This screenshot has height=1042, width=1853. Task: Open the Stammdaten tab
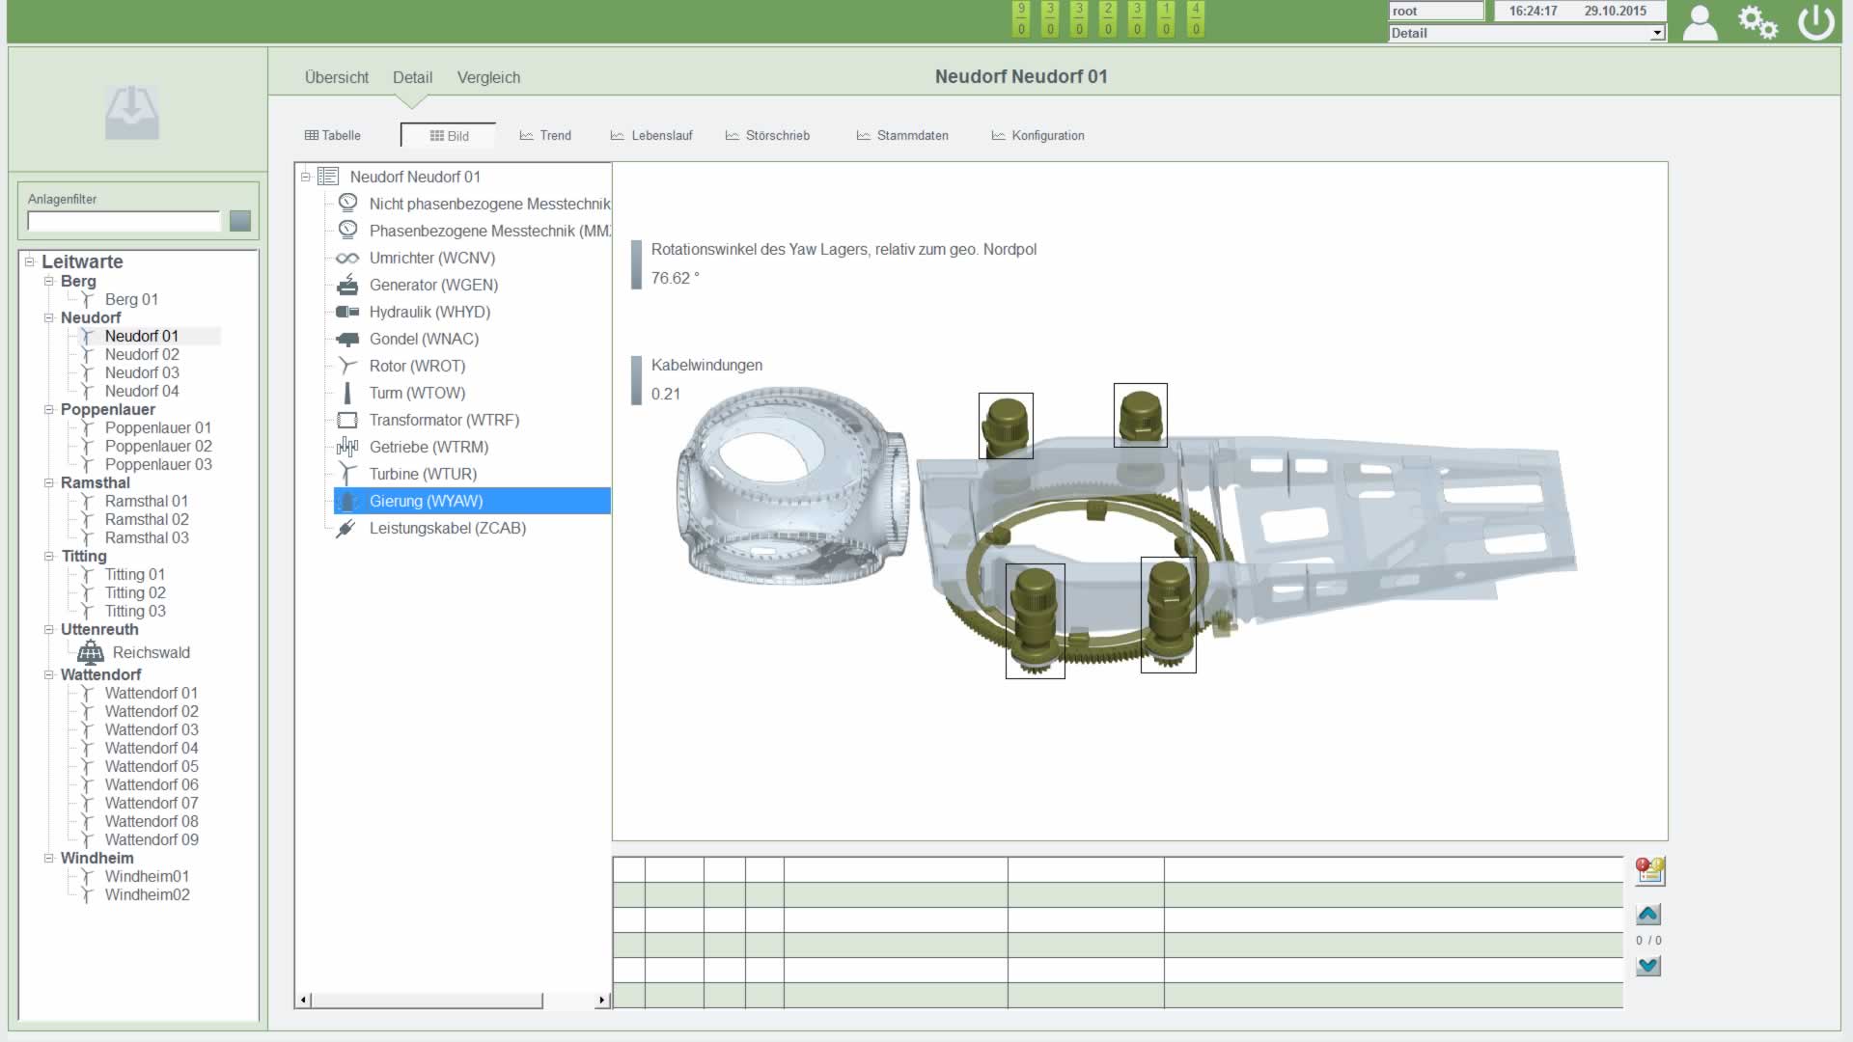click(x=902, y=135)
